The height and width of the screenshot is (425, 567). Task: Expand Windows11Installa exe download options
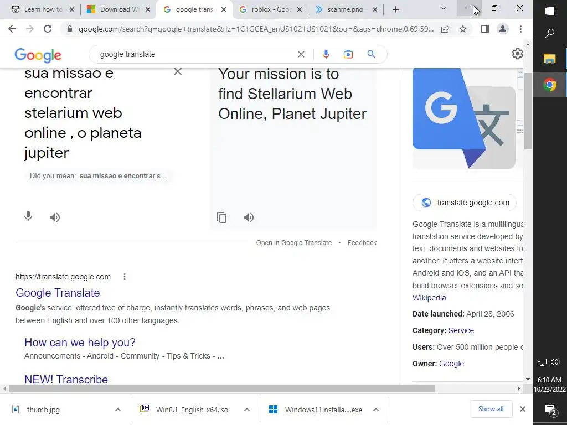(376, 410)
